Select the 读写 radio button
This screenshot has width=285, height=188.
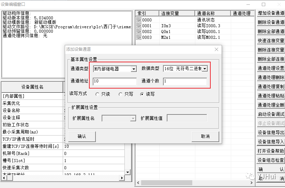click(142, 94)
